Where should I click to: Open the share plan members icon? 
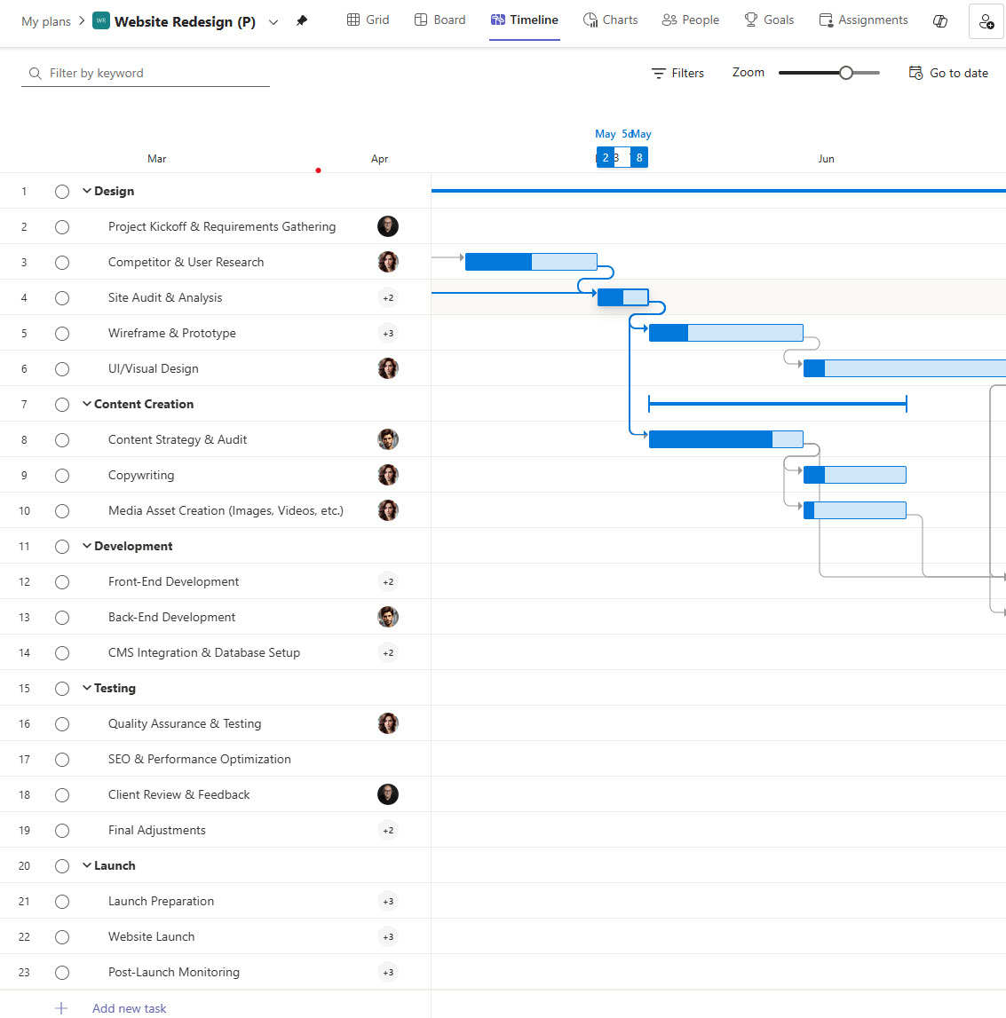pos(986,22)
